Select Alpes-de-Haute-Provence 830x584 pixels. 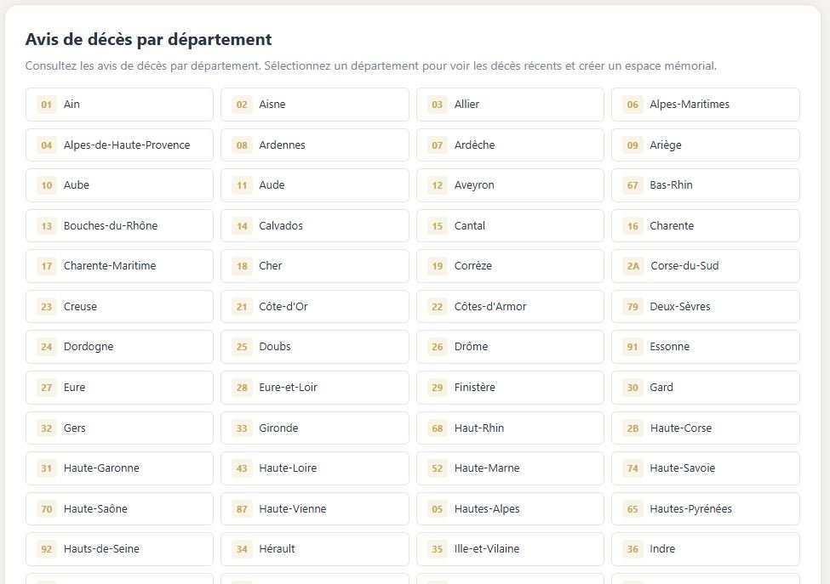[x=119, y=145]
